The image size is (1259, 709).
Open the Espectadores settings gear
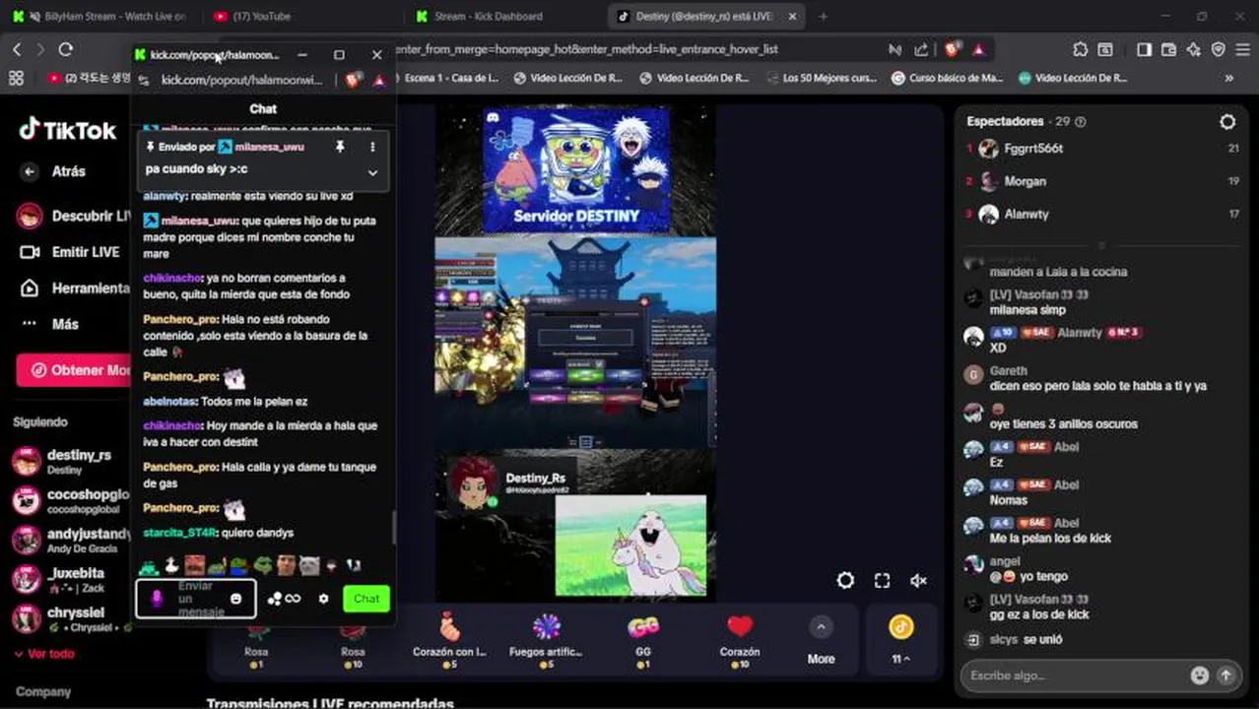pyautogui.click(x=1227, y=122)
